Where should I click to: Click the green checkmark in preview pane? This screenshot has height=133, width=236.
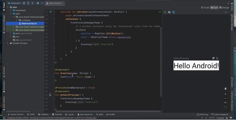(x=226, y=12)
